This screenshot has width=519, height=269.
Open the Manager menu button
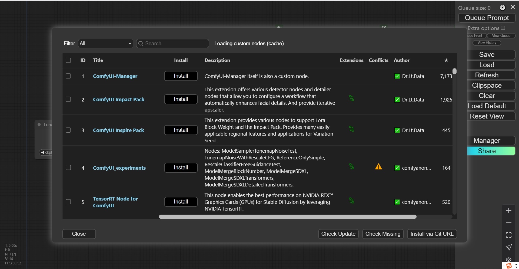[x=491, y=141]
